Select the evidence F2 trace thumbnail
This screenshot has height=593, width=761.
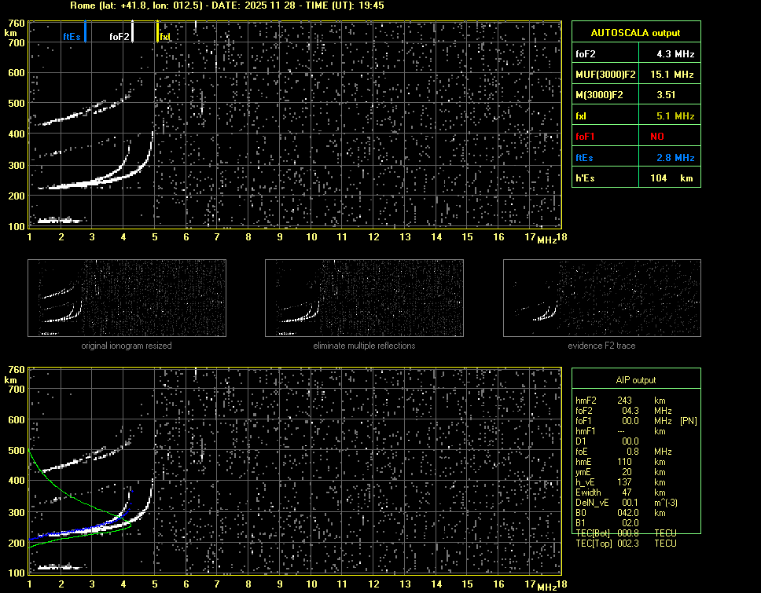pyautogui.click(x=601, y=298)
